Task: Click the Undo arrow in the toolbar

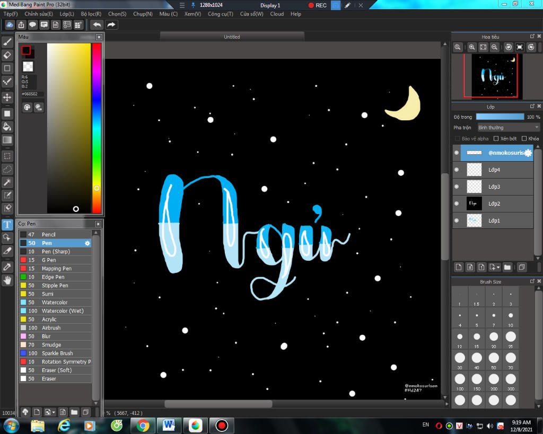Action: click(97, 25)
